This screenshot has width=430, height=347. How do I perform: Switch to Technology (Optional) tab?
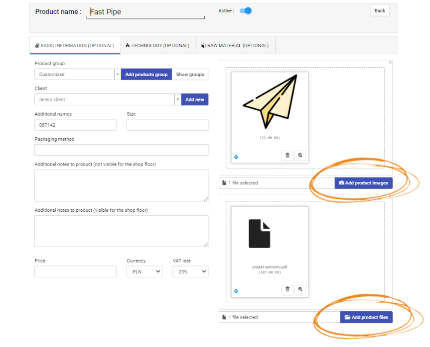coord(158,45)
